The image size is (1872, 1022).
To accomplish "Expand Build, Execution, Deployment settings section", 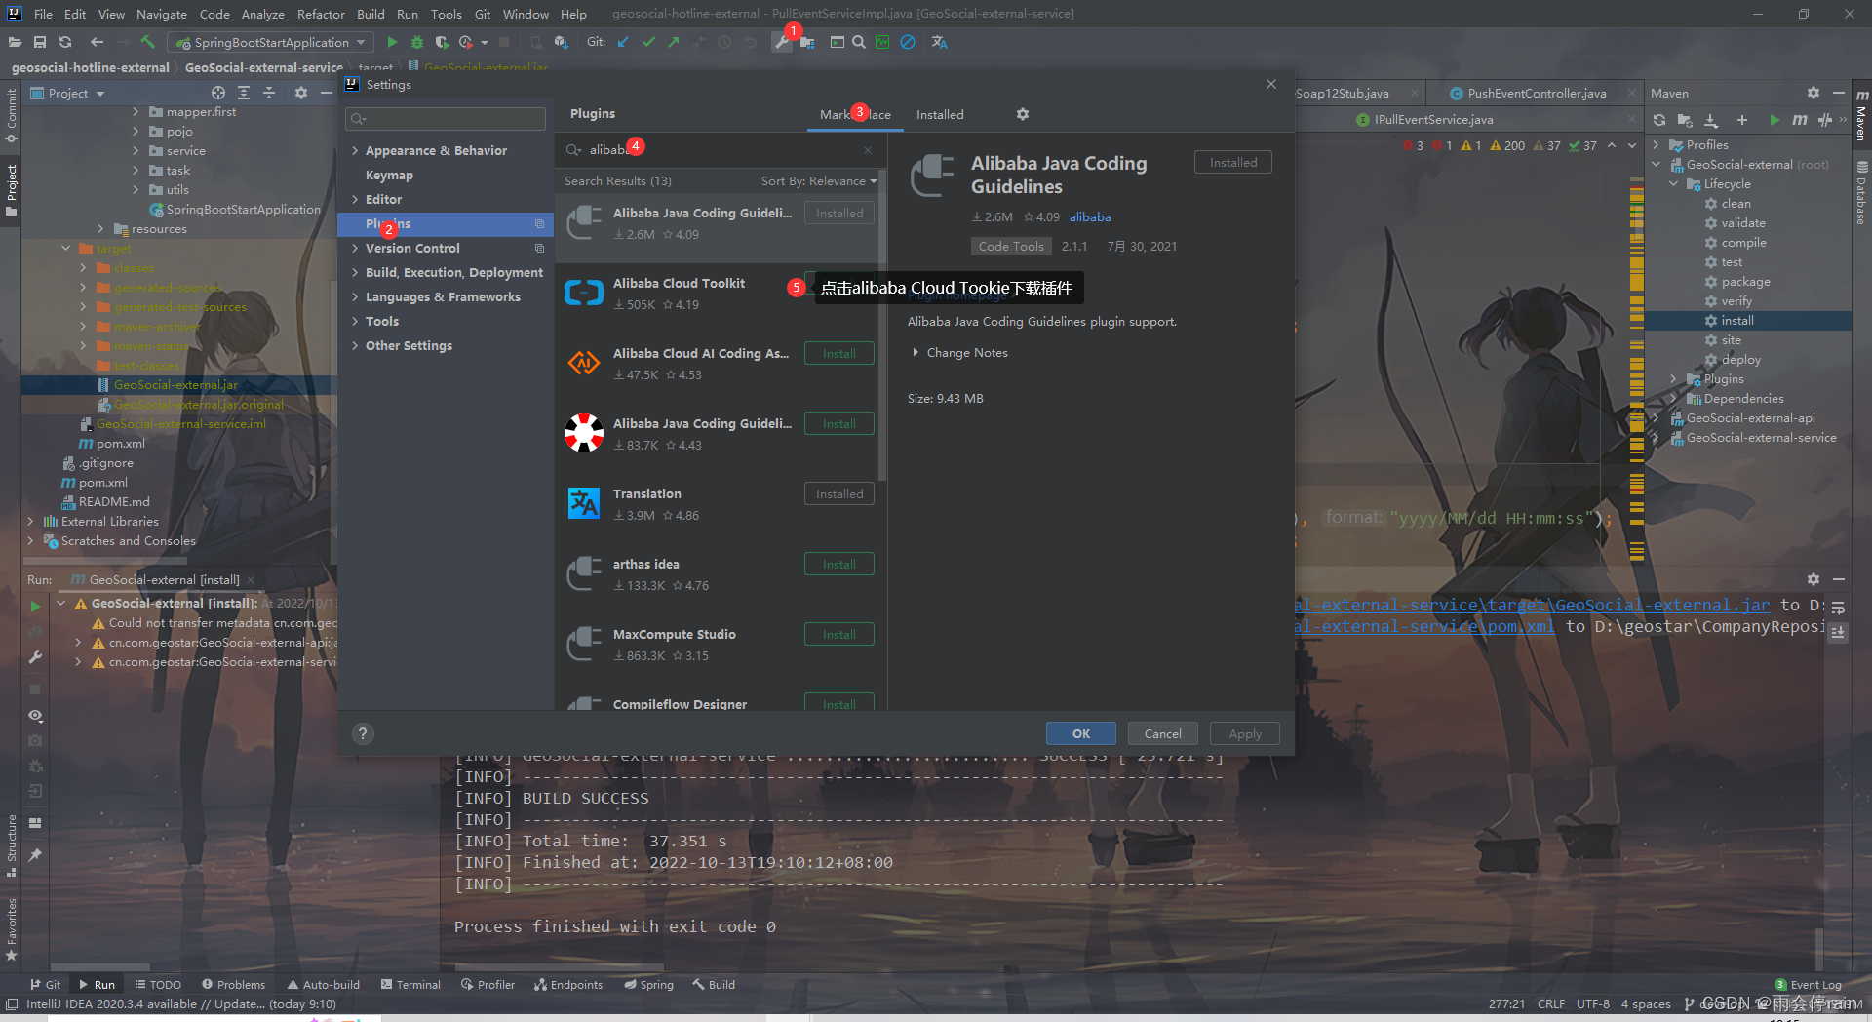I will tap(355, 272).
